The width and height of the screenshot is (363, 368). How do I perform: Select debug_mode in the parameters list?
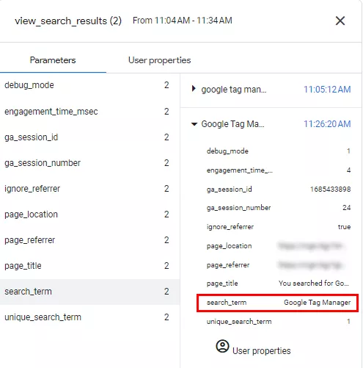[89, 85]
